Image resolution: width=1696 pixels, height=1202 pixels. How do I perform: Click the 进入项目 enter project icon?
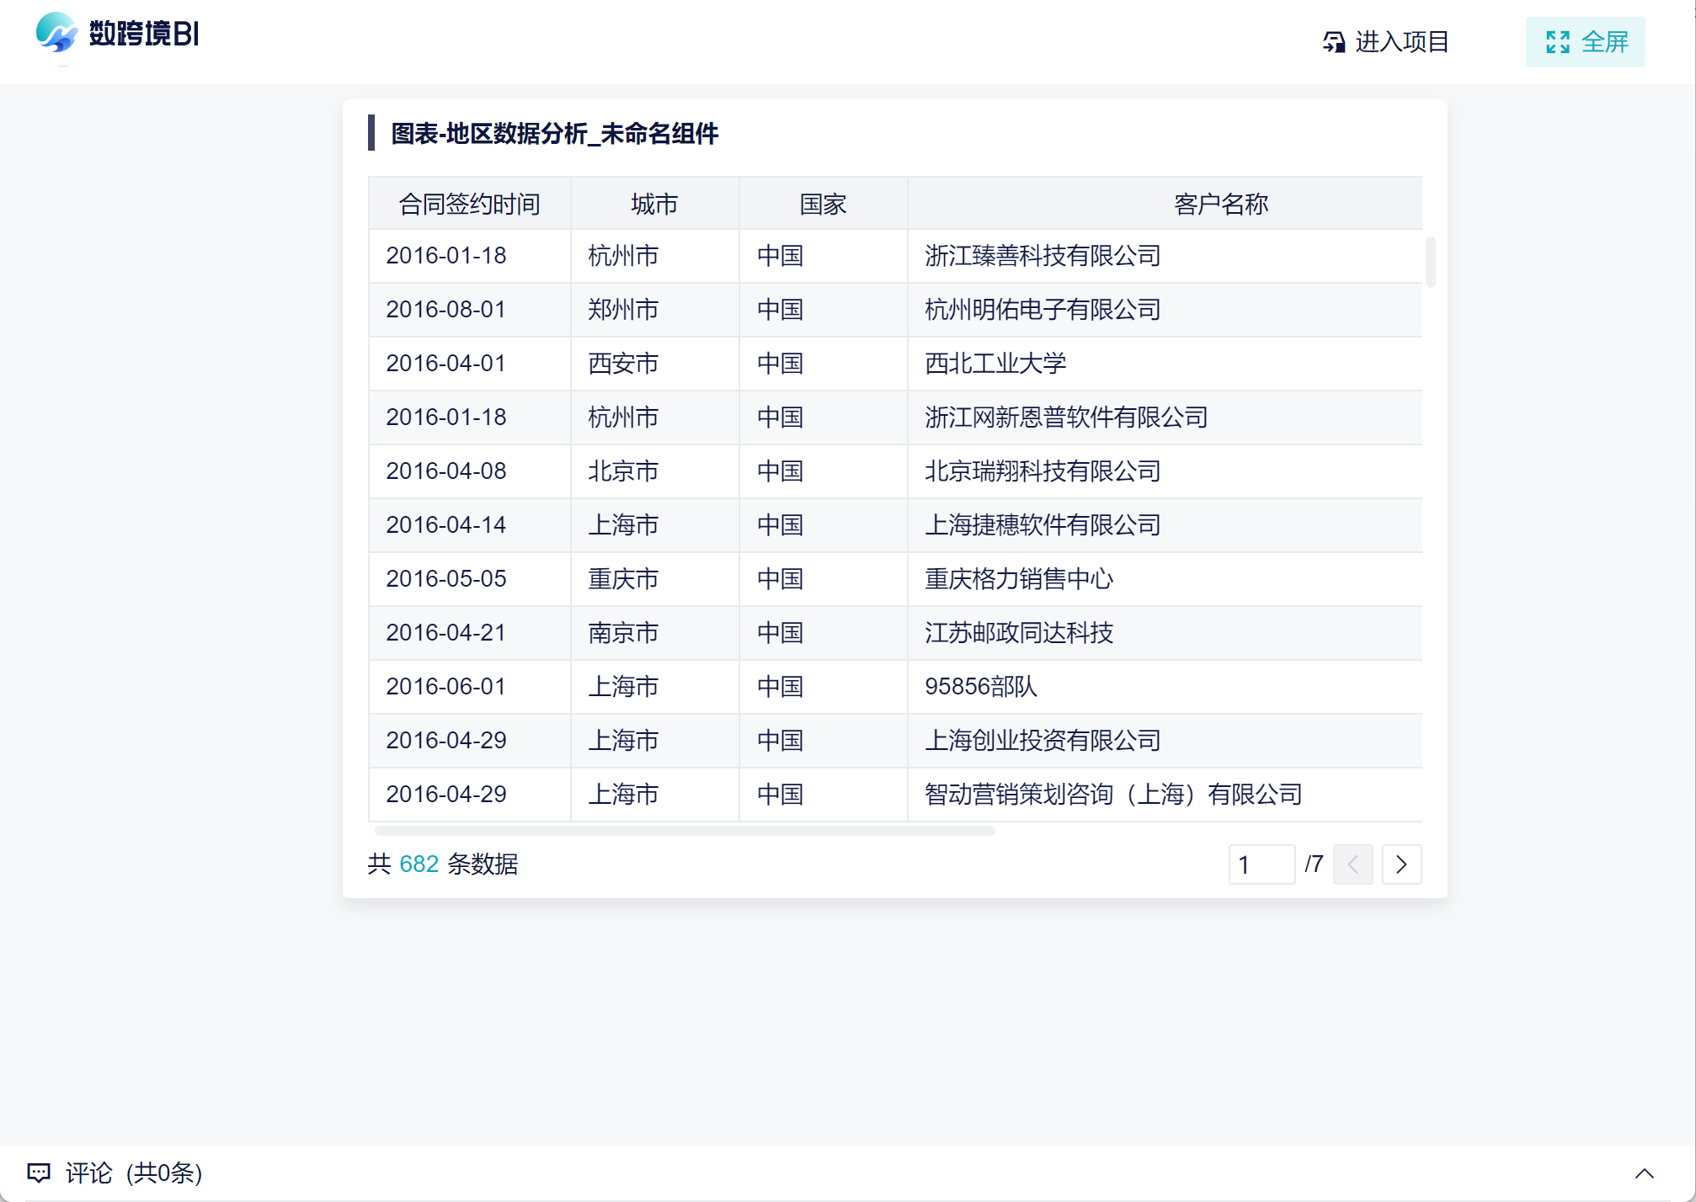(1334, 42)
